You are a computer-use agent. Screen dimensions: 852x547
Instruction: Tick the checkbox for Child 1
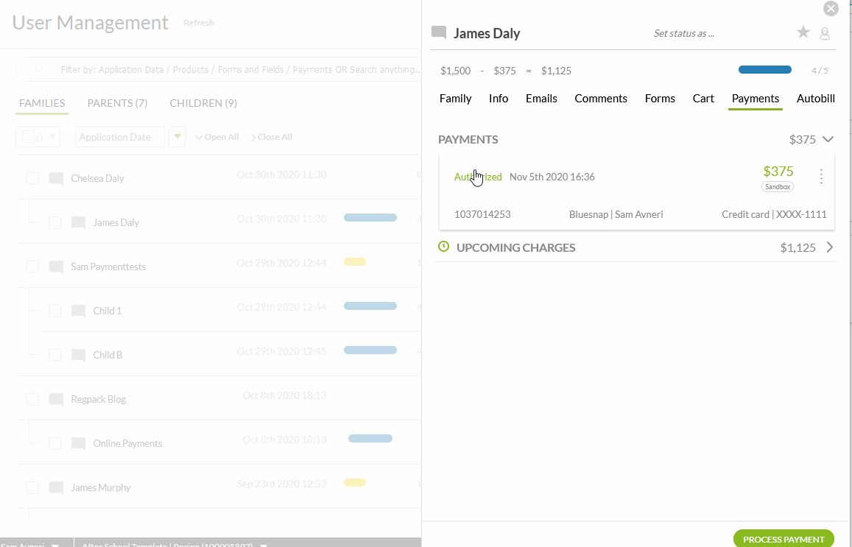click(54, 311)
